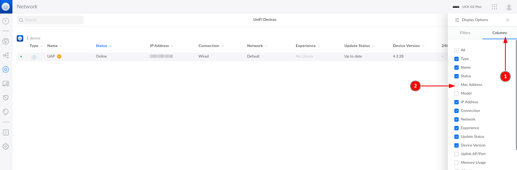The image size is (517, 170).
Task: Open the Threat Management shield icon
Action: click(6, 98)
